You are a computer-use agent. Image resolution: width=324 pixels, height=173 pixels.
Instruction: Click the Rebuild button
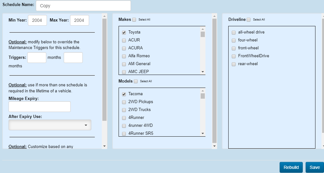tap(291, 167)
